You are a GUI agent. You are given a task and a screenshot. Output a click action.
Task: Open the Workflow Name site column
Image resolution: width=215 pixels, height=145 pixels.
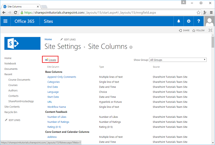coord(57,107)
